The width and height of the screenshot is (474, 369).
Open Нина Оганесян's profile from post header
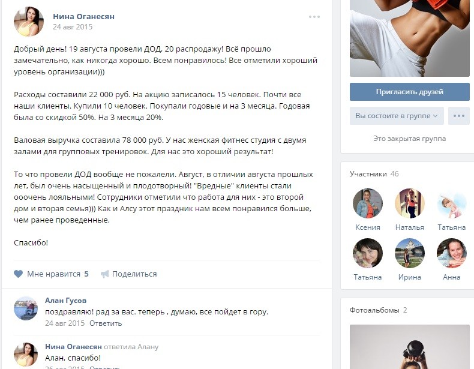84,17
